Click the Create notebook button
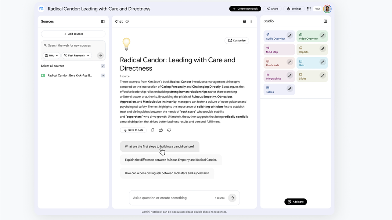 245,9
